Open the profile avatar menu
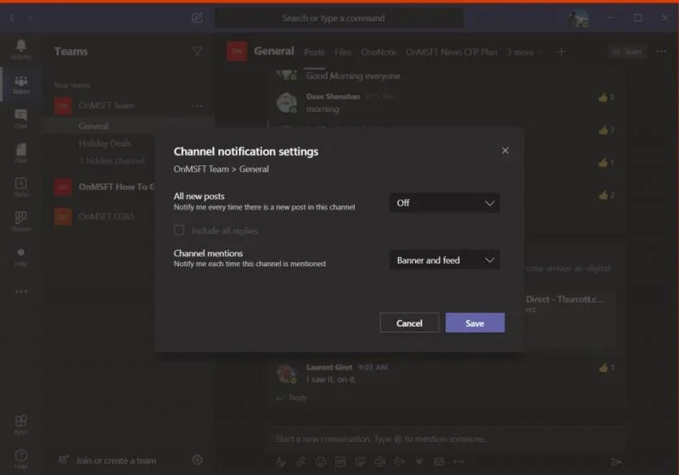Viewport: 679px width, 475px height. point(579,18)
